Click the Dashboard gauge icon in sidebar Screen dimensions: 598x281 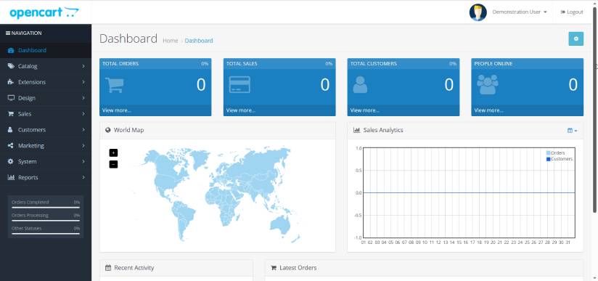[11, 50]
